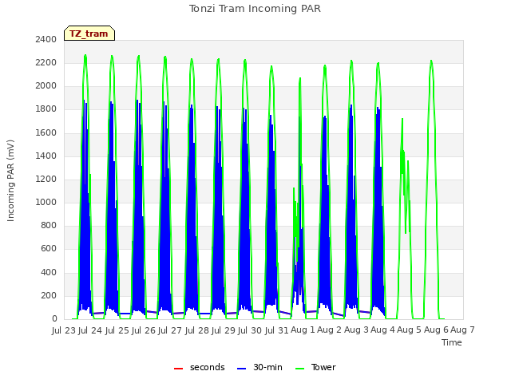Viewport: 511px width, 383px height.
Task: Click the 1000 y-axis tick label
Action: 46,202
